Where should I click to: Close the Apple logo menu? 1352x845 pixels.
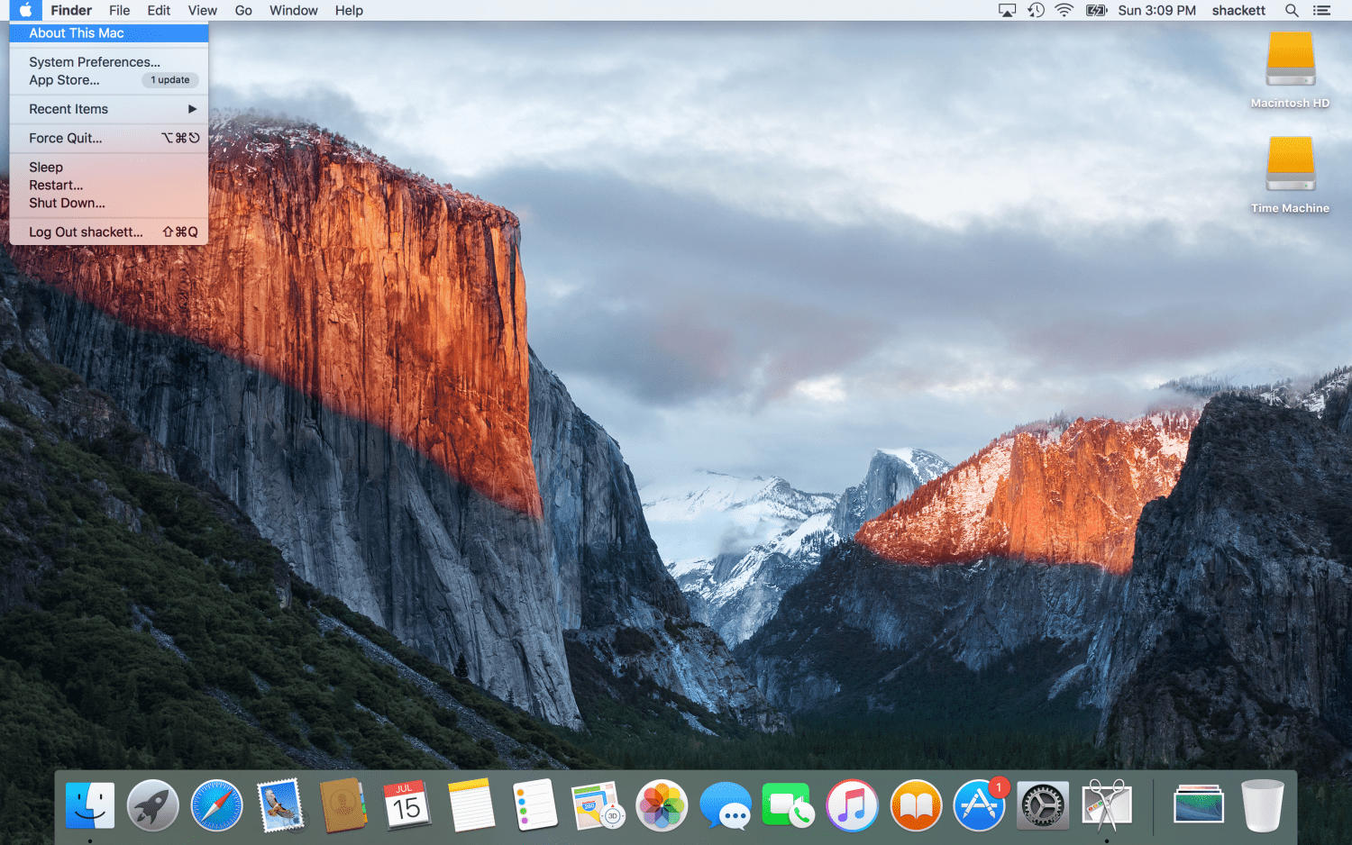(x=25, y=11)
